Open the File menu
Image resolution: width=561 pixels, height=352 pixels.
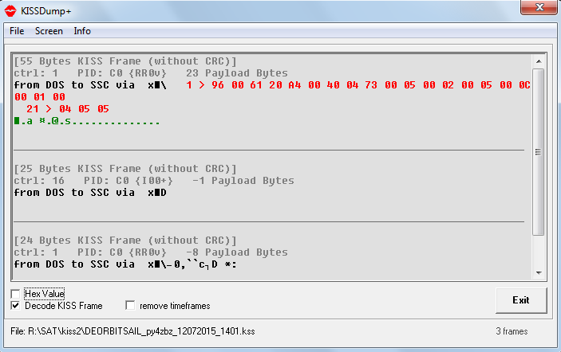point(17,31)
